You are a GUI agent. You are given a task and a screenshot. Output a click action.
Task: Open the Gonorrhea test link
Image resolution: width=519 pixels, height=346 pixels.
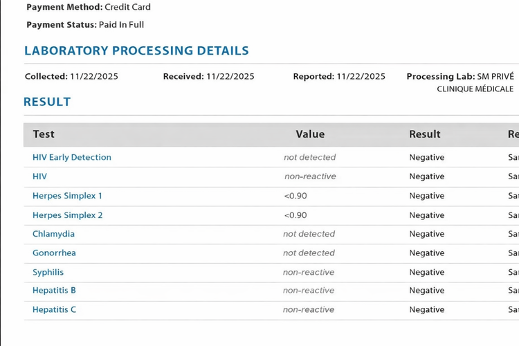[54, 253]
